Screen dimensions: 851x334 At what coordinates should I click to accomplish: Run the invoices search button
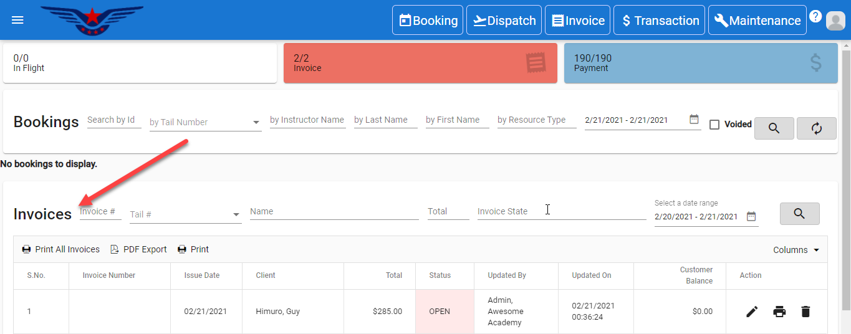pyautogui.click(x=799, y=214)
